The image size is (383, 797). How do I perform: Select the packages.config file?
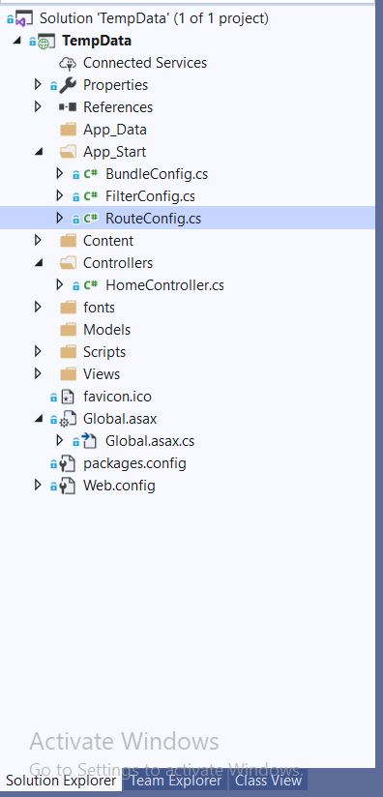[134, 464]
